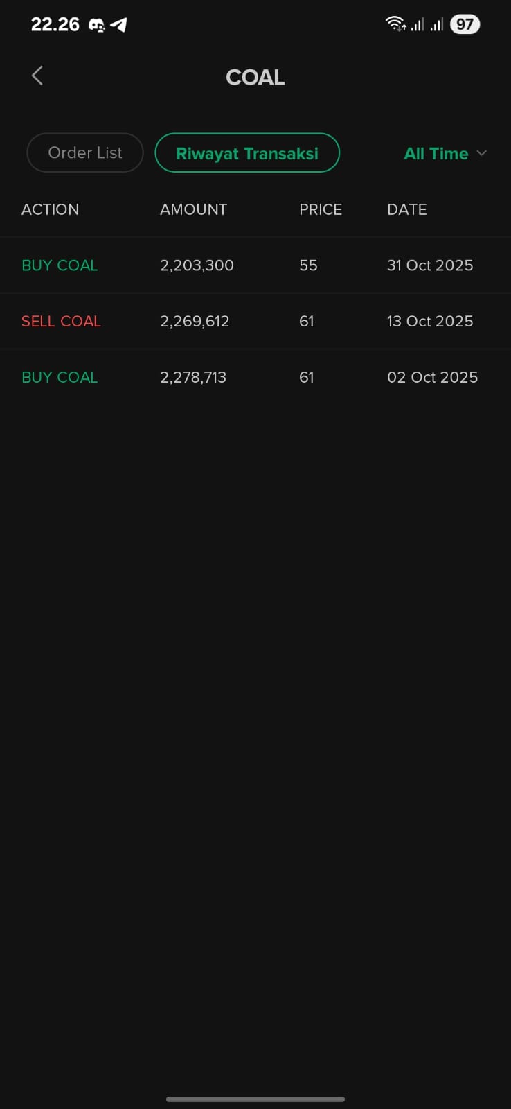This screenshot has width=511, height=1109.
Task: Sort by the PRICE column header
Action: click(320, 209)
